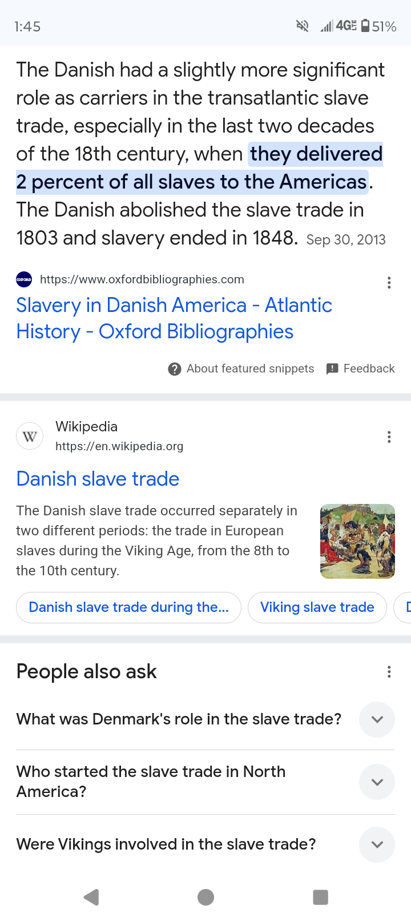Open three-dot menu for Wikipedia result
Viewport: 411px width, 921px height.
click(389, 437)
